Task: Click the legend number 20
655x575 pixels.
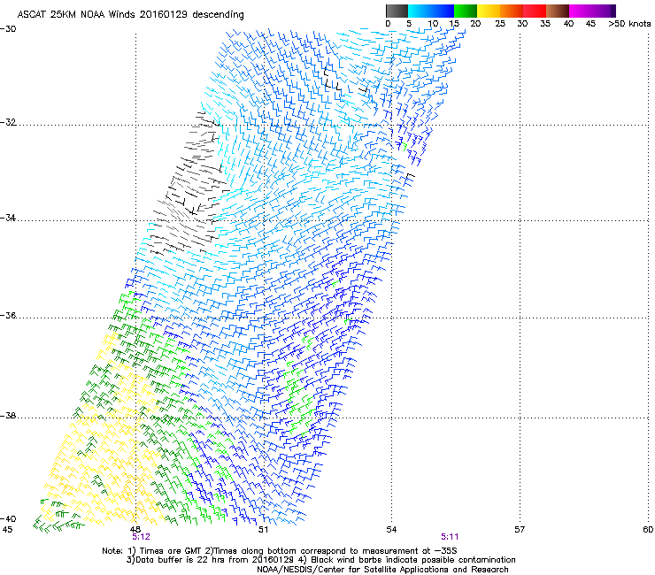Action: click(475, 24)
